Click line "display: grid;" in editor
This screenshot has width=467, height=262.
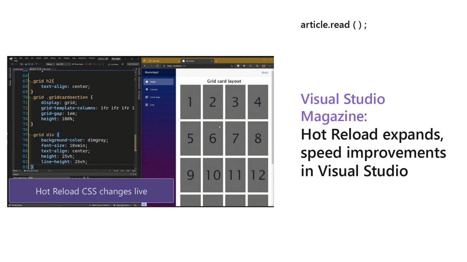tap(59, 102)
